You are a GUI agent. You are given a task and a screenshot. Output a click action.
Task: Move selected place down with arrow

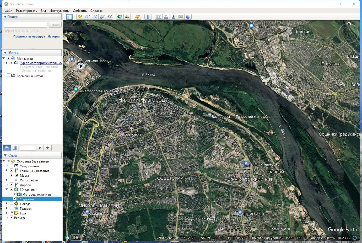(x=47, y=148)
